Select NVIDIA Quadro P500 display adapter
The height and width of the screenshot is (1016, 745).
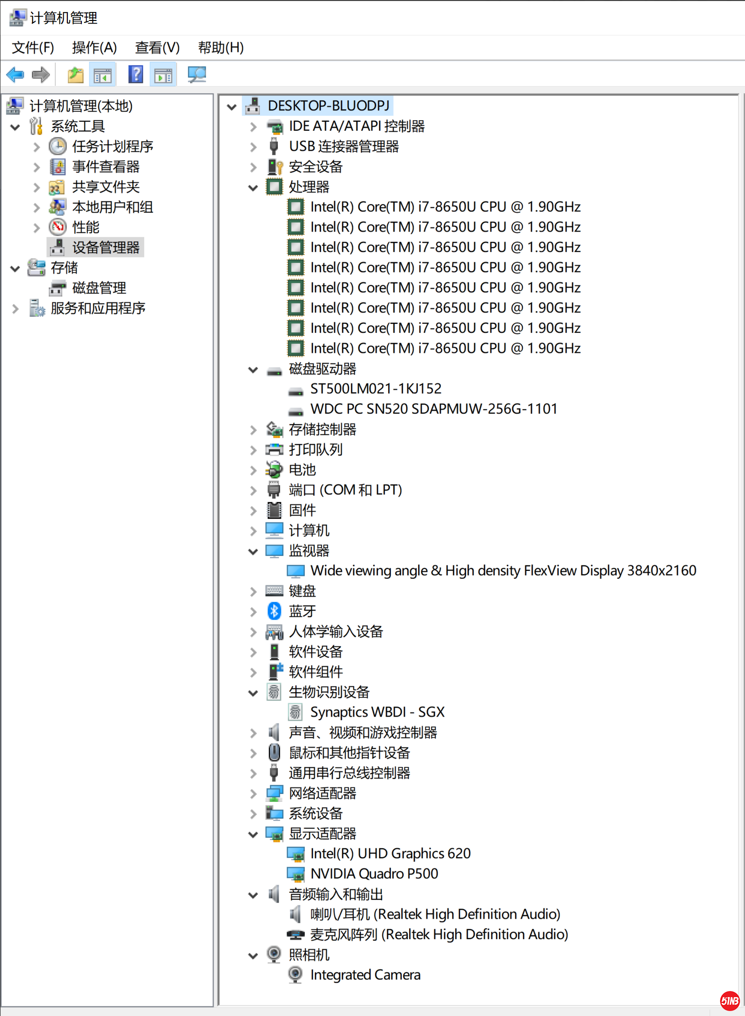click(374, 874)
